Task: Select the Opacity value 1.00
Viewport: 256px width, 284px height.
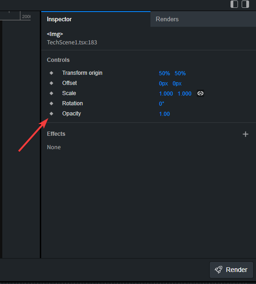Action: pyautogui.click(x=164, y=114)
